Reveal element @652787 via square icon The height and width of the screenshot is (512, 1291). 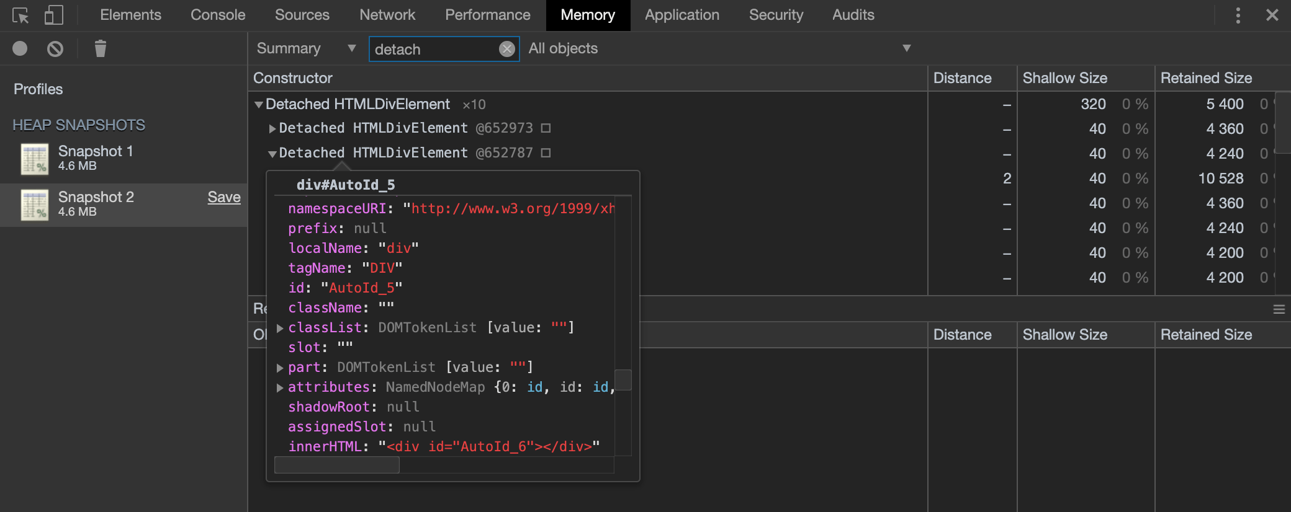coord(546,153)
